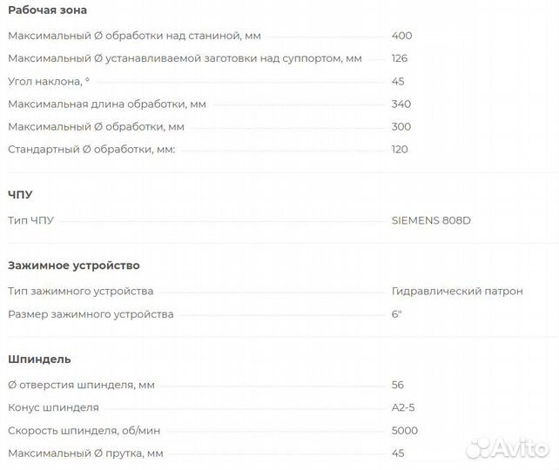Viewport: 559px width, 470px height.
Task: Select the value 400 for bed diameter
Action: tap(402, 37)
